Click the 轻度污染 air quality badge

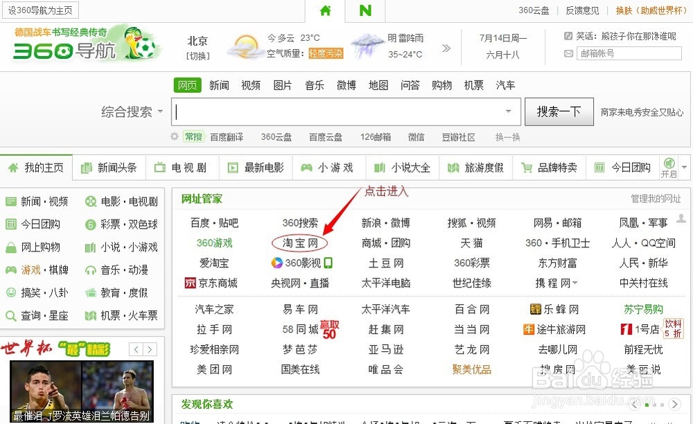[326, 53]
